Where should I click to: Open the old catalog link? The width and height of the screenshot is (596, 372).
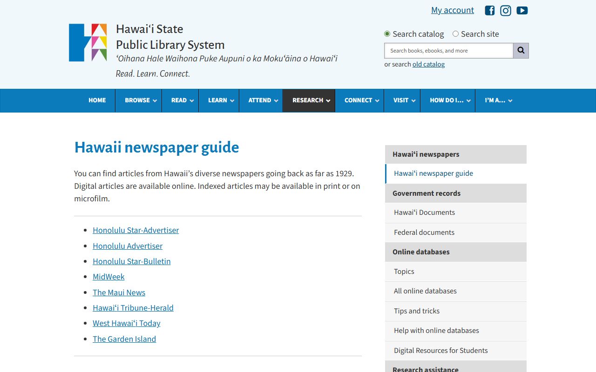click(428, 64)
